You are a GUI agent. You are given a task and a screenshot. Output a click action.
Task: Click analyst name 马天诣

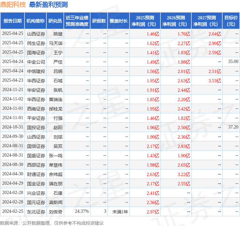coord(56,43)
